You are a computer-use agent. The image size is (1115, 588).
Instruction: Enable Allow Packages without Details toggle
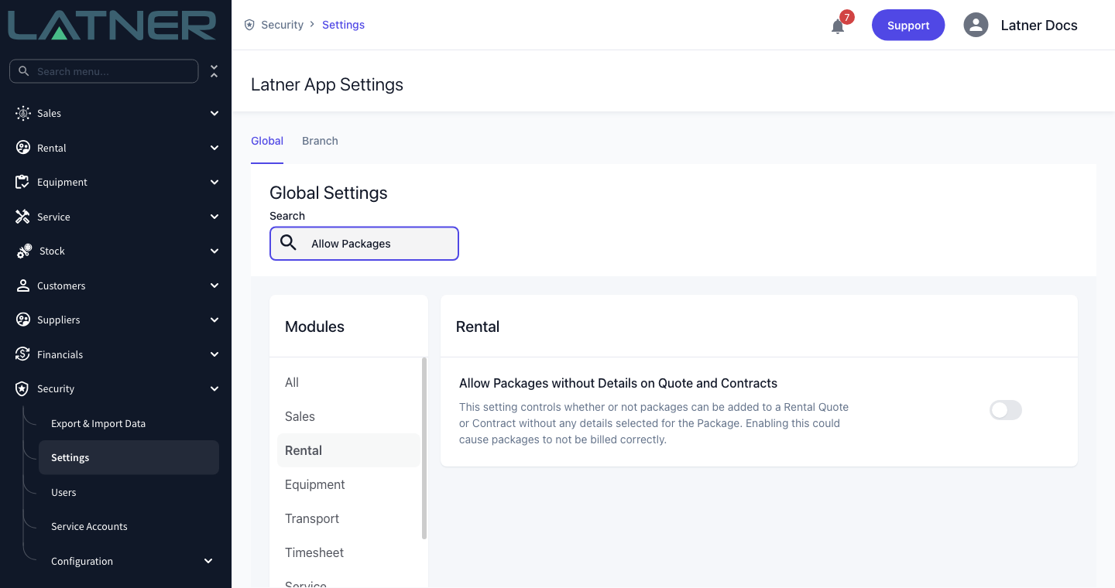pyautogui.click(x=1006, y=410)
